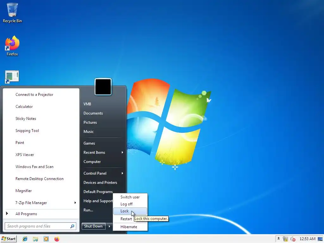The image size is (324, 243).
Task: Click the Show desktop button
Action: [x=321, y=239]
